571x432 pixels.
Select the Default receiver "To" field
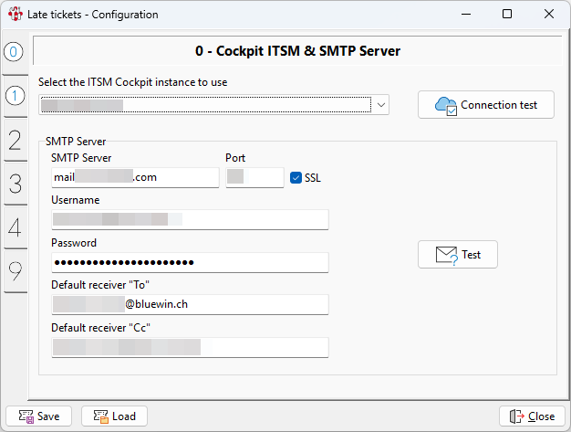click(x=189, y=304)
